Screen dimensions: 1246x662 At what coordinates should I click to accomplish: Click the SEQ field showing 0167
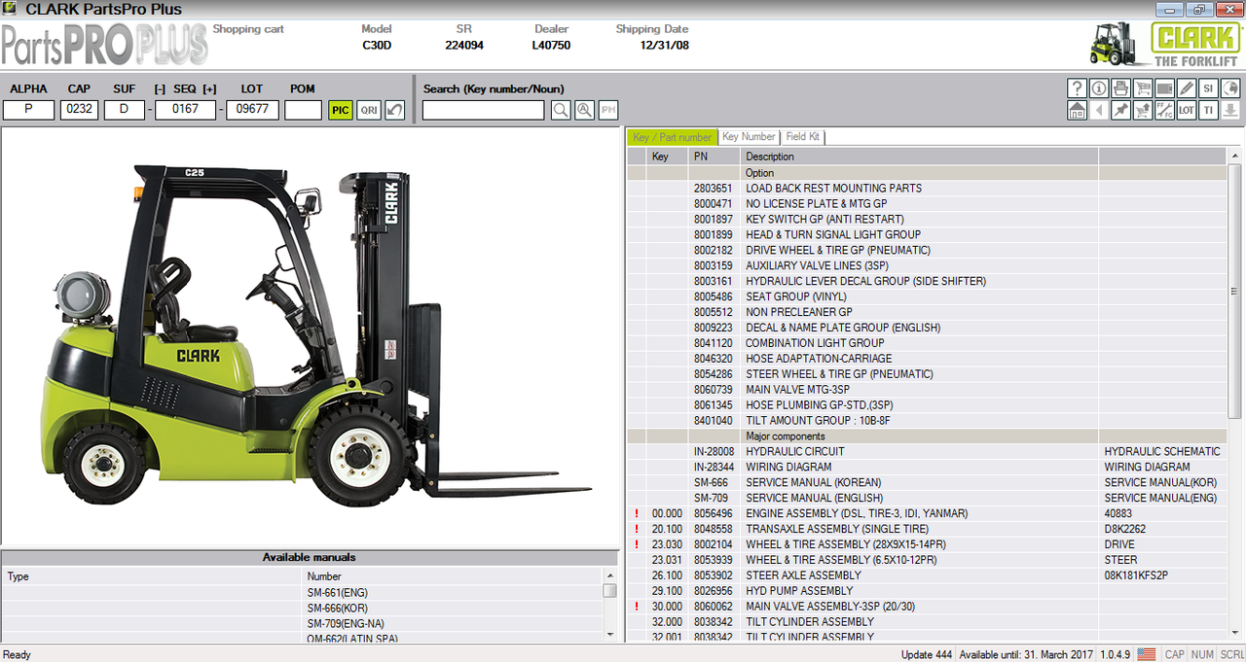coord(185,110)
